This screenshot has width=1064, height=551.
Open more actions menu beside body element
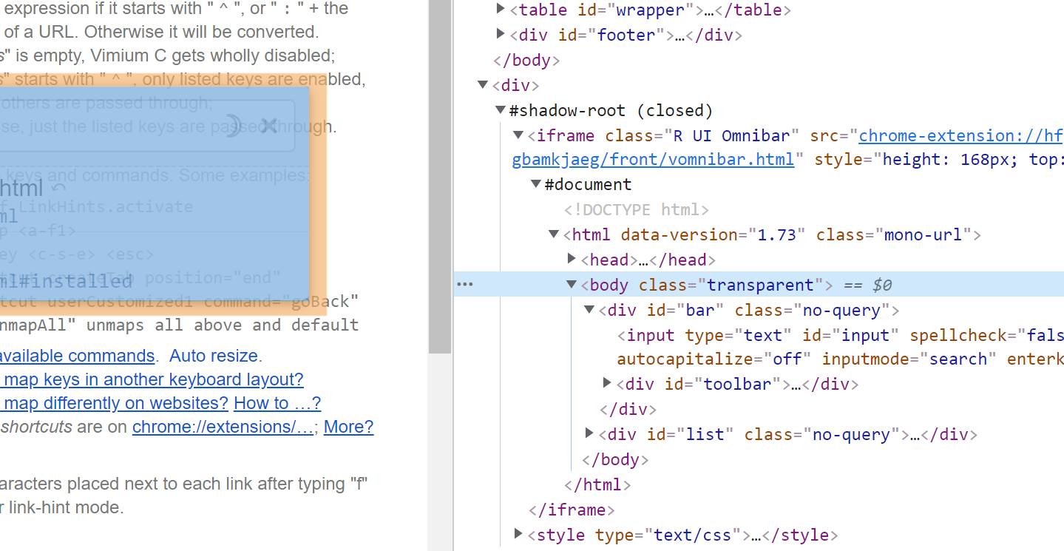point(464,284)
